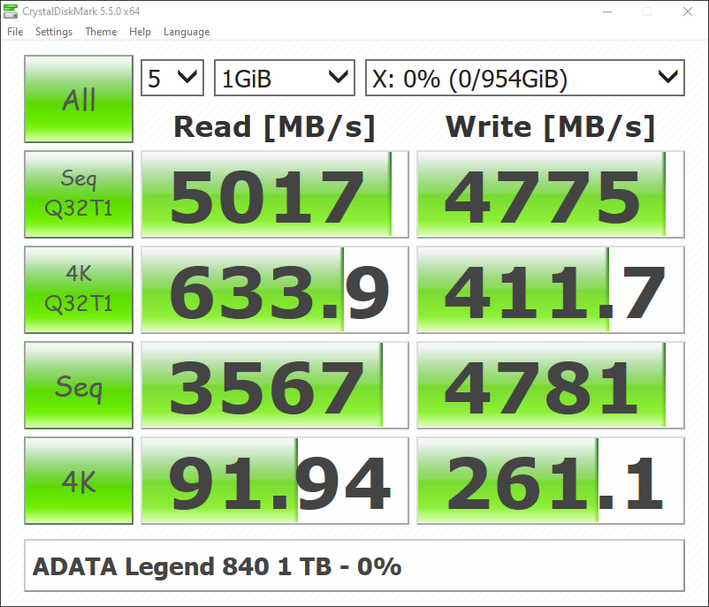The image size is (709, 607).
Task: Click the 4K write value 261.1
Action: pyautogui.click(x=551, y=481)
